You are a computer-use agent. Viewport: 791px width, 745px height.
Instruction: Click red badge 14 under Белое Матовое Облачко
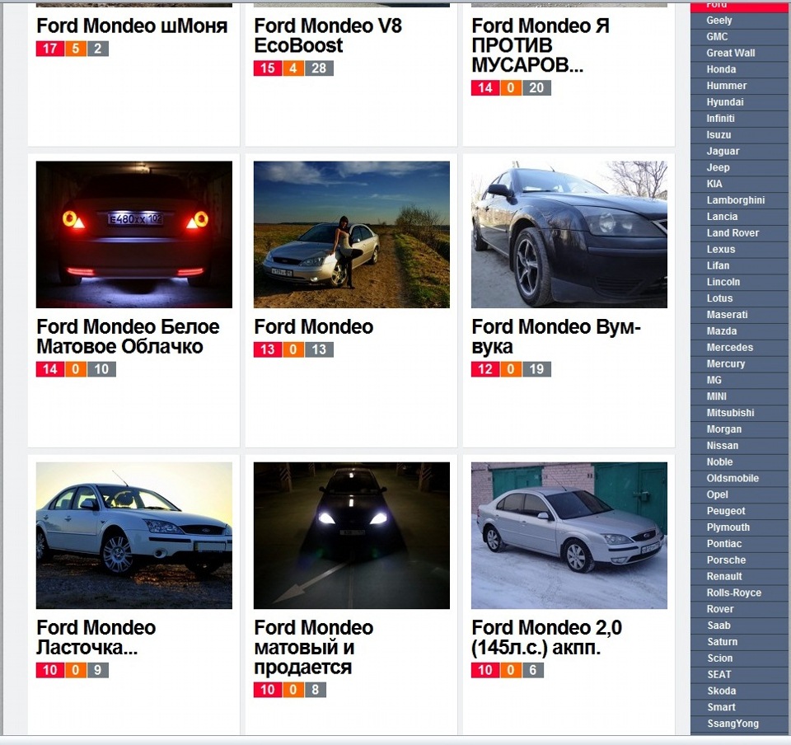[x=50, y=369]
